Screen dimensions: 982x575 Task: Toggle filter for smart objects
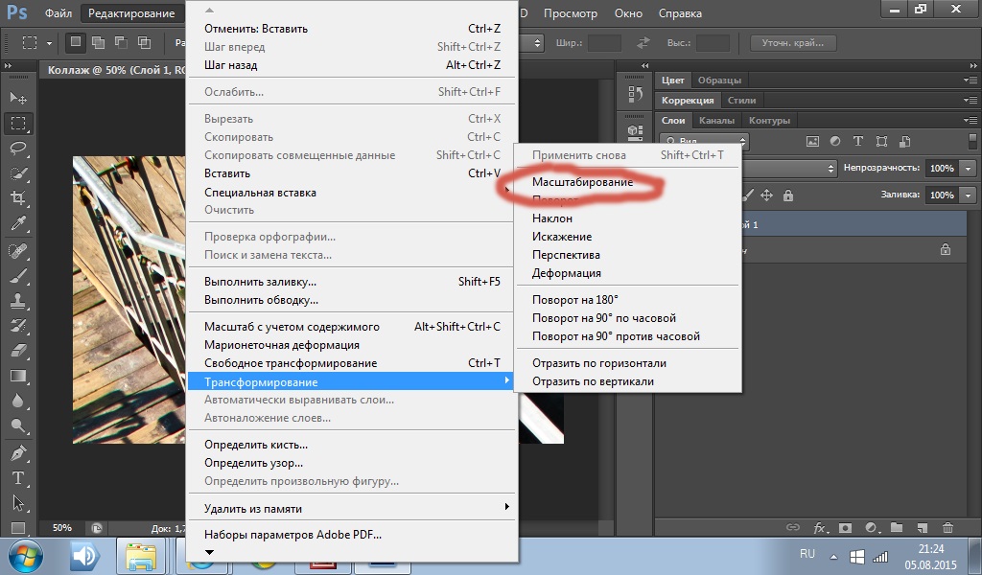click(904, 142)
